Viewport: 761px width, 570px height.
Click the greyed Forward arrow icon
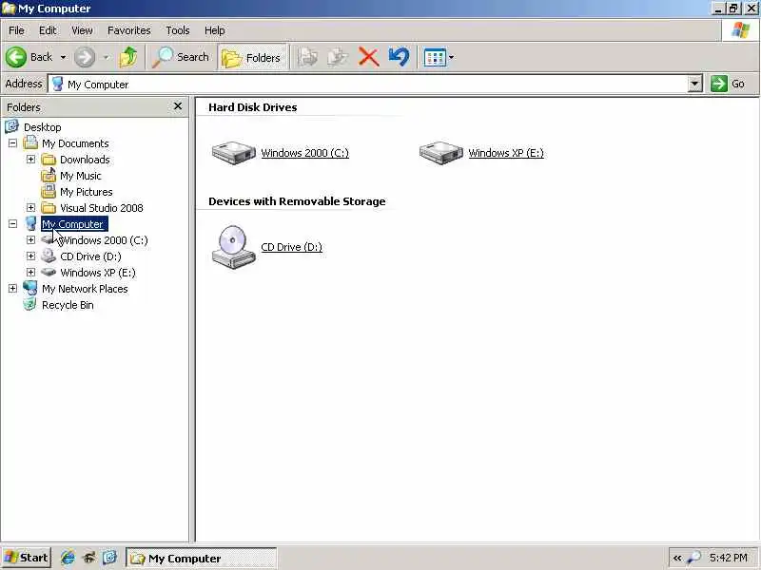tap(85, 57)
